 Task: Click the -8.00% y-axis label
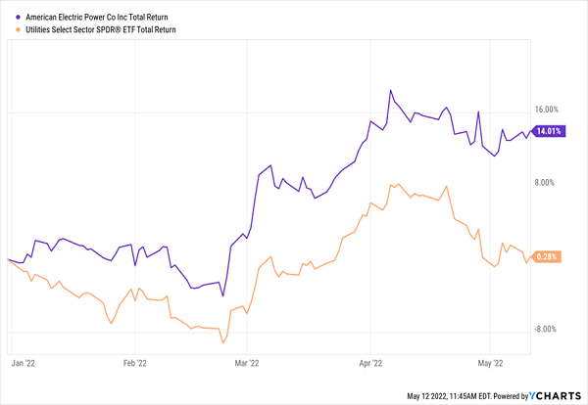[x=543, y=329]
